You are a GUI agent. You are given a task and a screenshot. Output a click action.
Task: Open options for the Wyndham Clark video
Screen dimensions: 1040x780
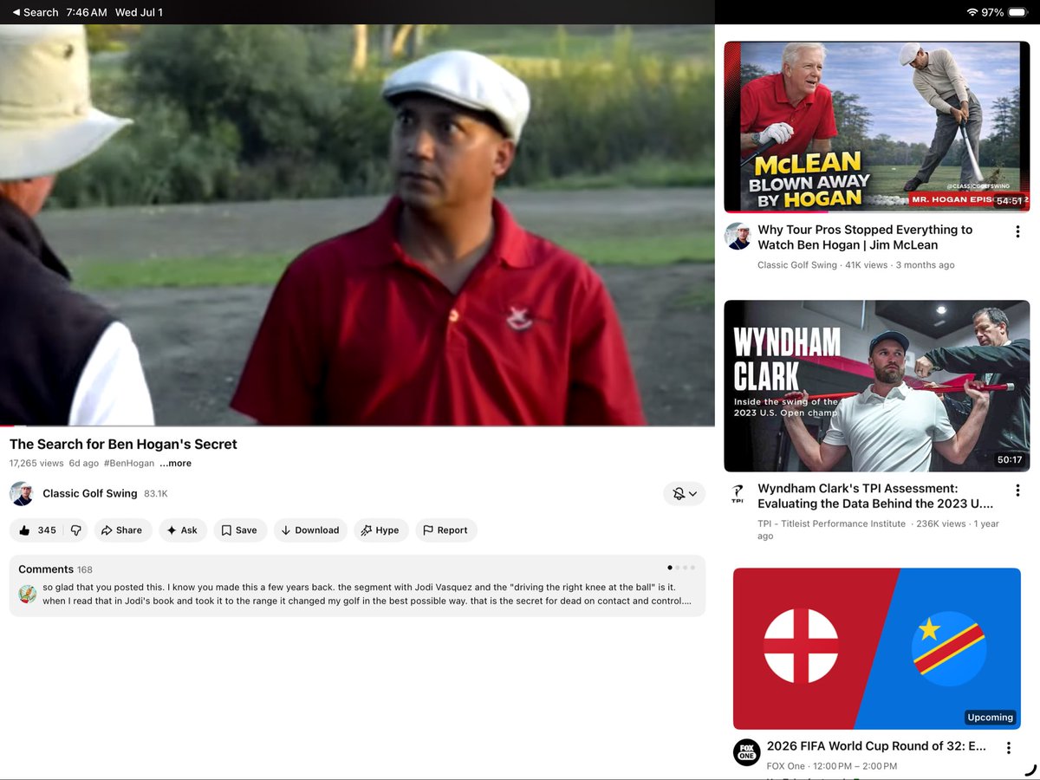point(1017,491)
